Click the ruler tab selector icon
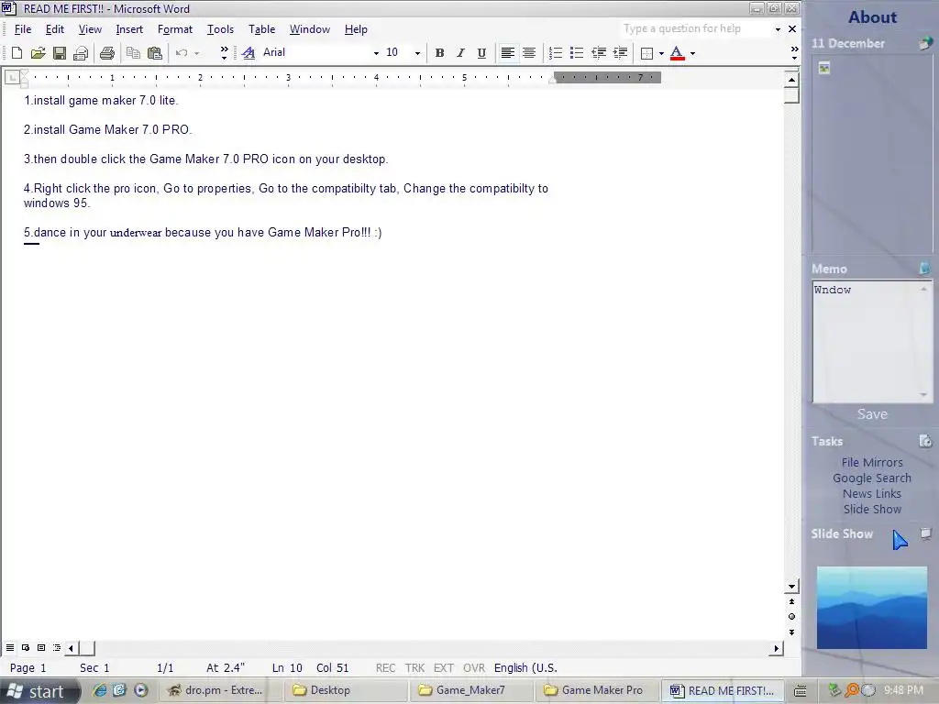 11,77
